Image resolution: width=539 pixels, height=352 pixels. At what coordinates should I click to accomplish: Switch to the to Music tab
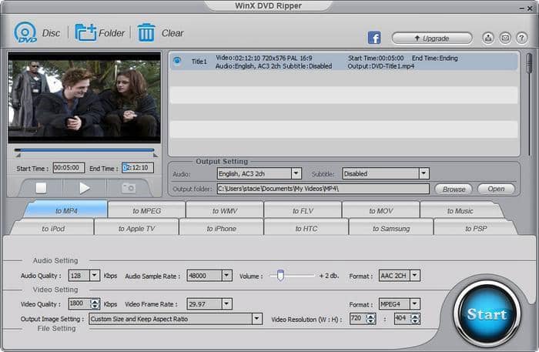[x=460, y=210]
